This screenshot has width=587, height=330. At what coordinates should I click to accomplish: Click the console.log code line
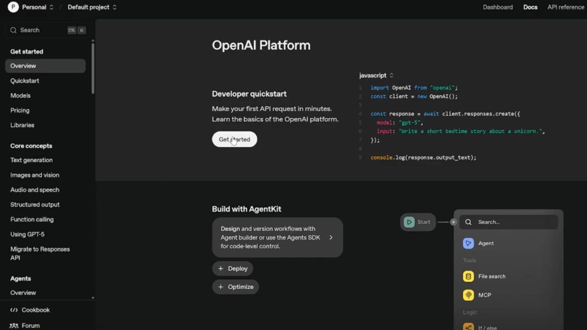point(423,157)
